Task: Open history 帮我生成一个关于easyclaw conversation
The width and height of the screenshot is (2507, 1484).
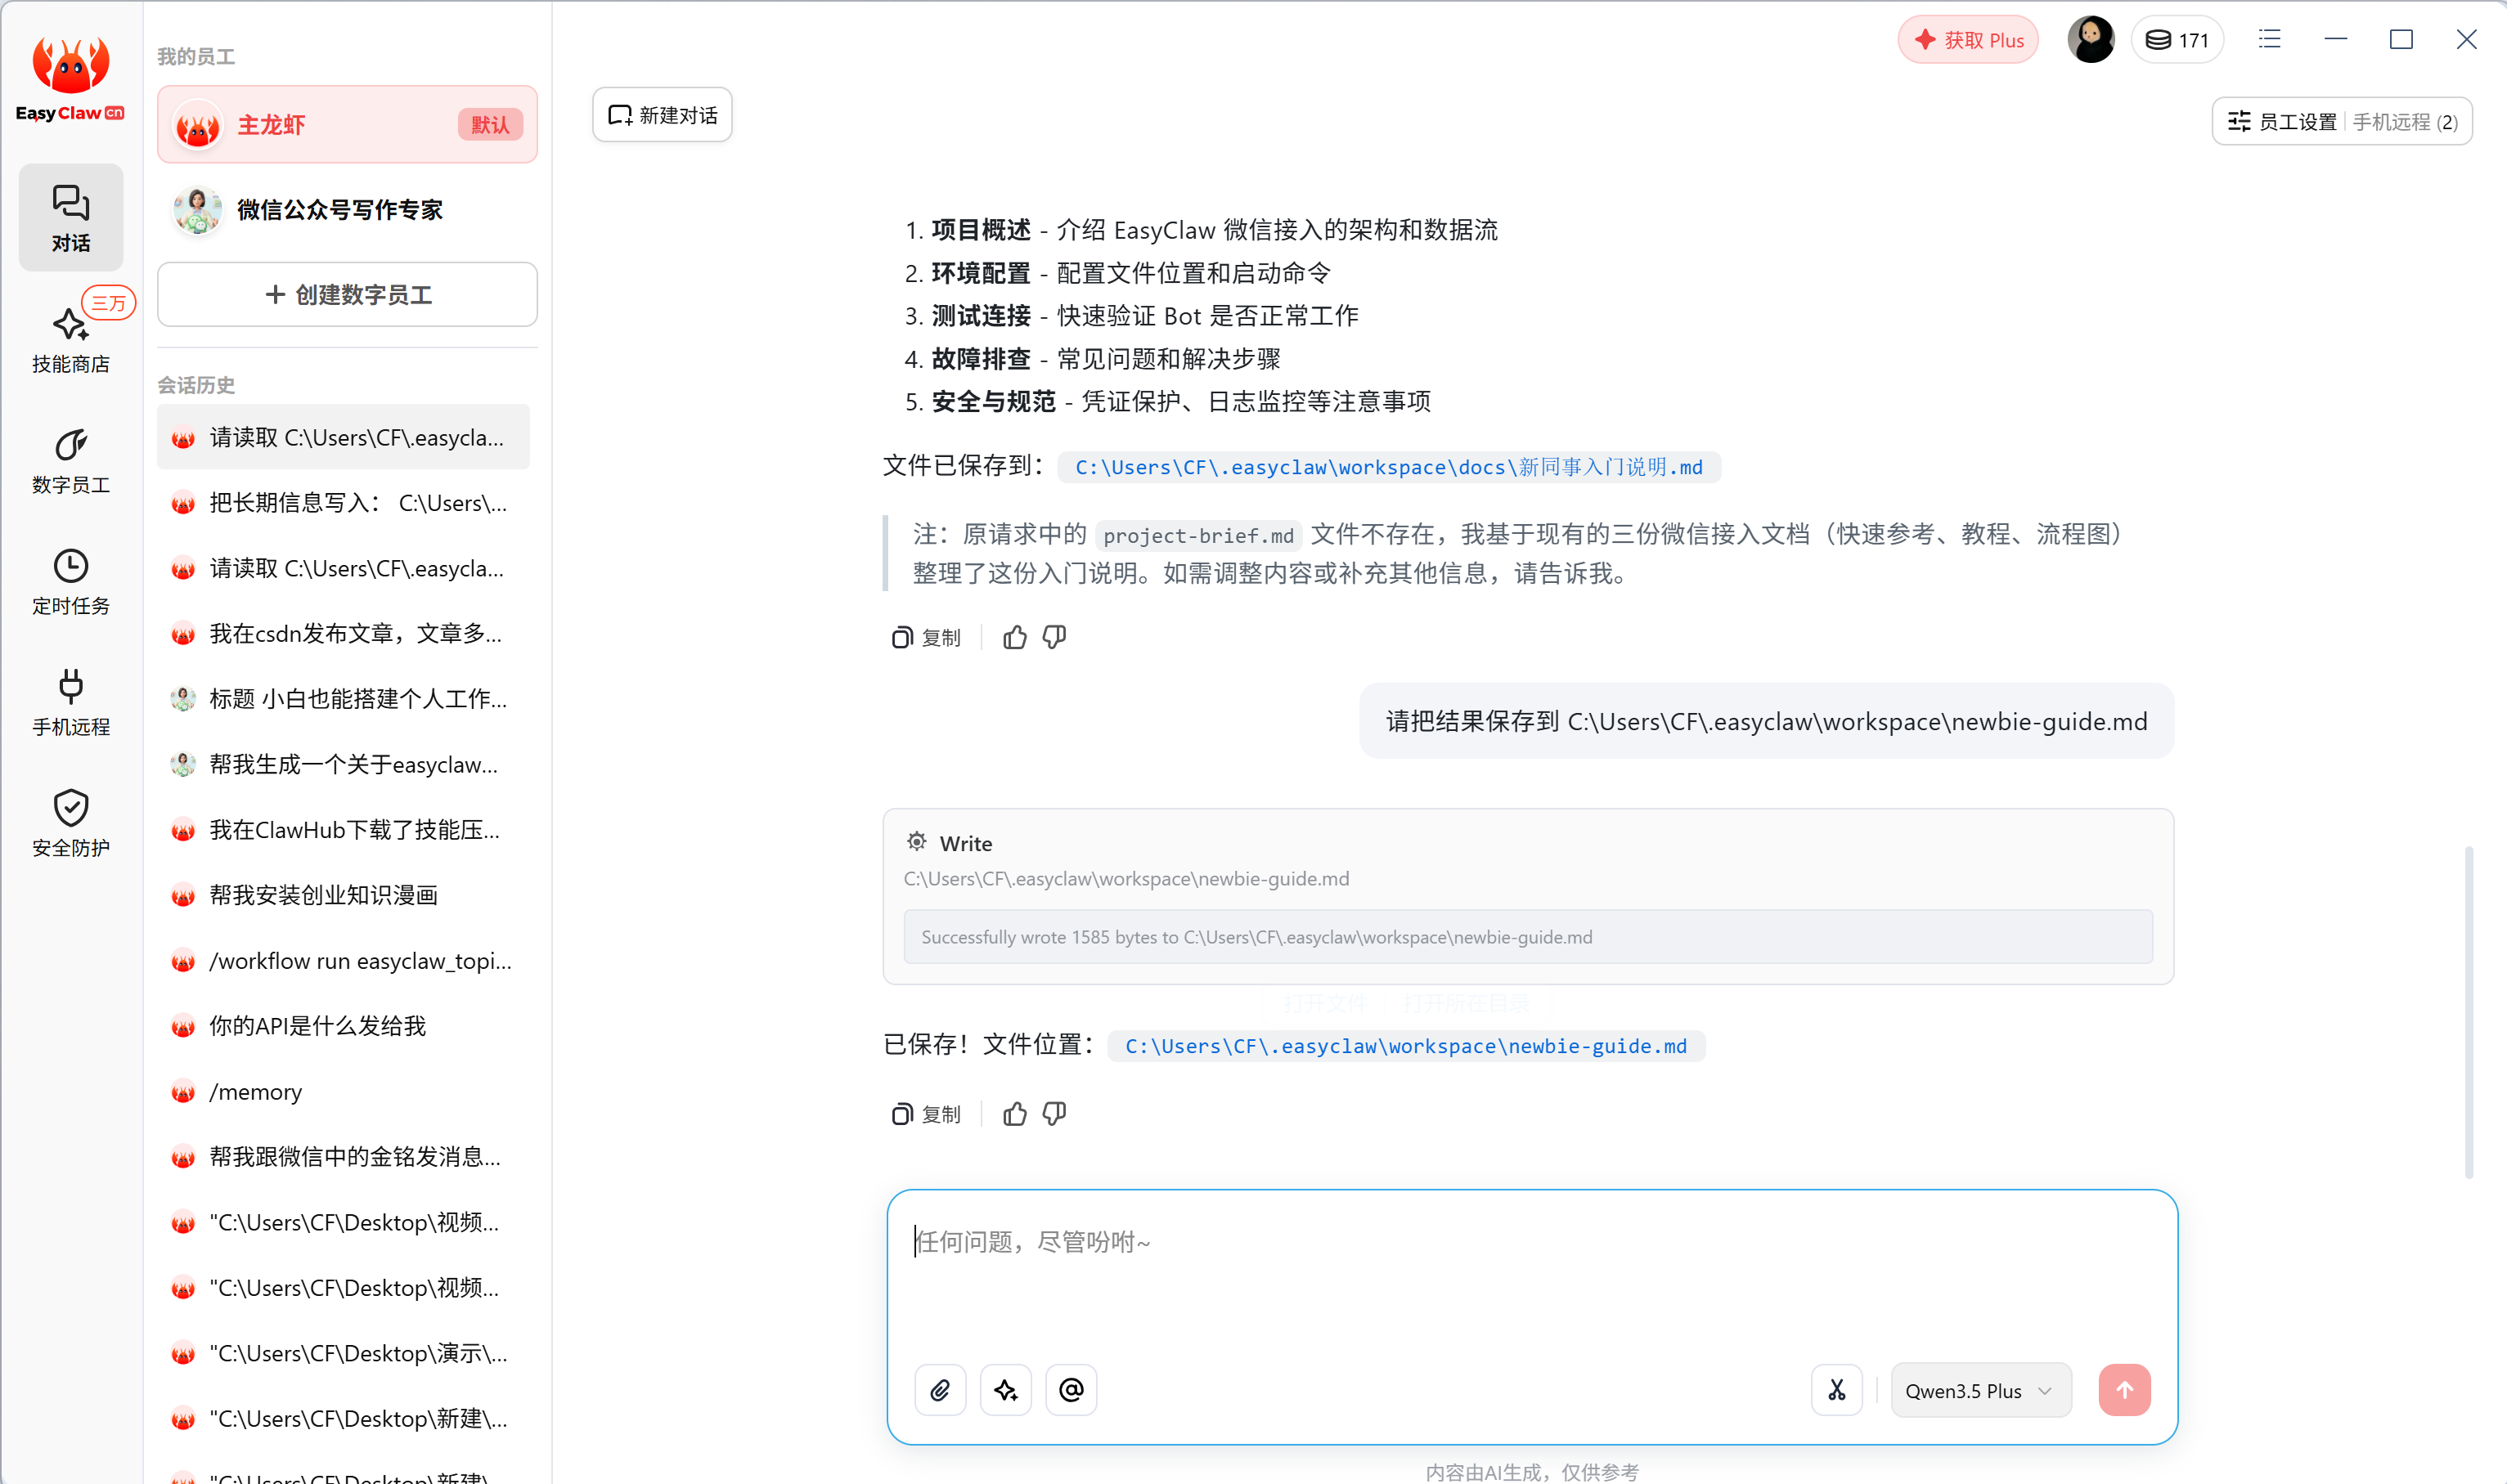Action: (x=344, y=765)
